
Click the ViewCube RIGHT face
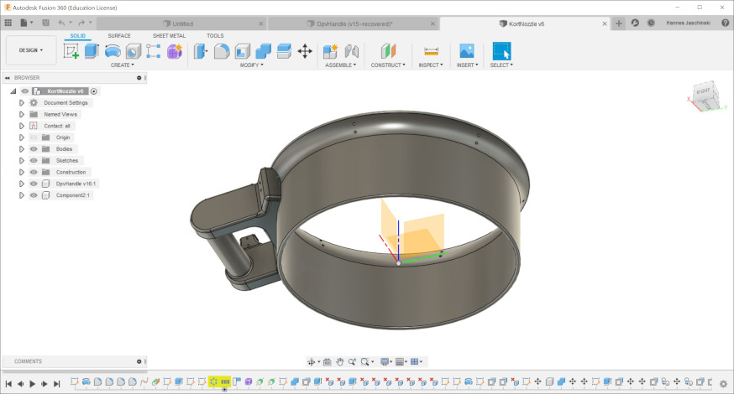[x=704, y=91]
